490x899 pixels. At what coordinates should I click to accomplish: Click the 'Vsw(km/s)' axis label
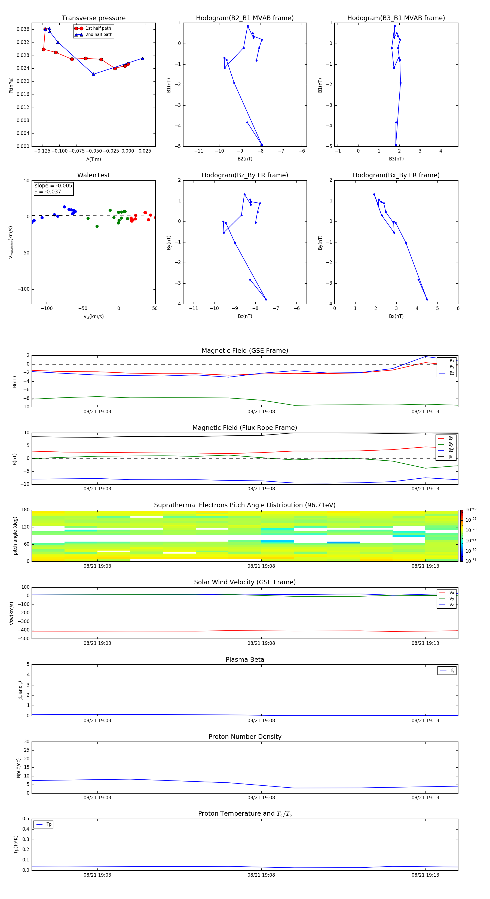[11, 613]
